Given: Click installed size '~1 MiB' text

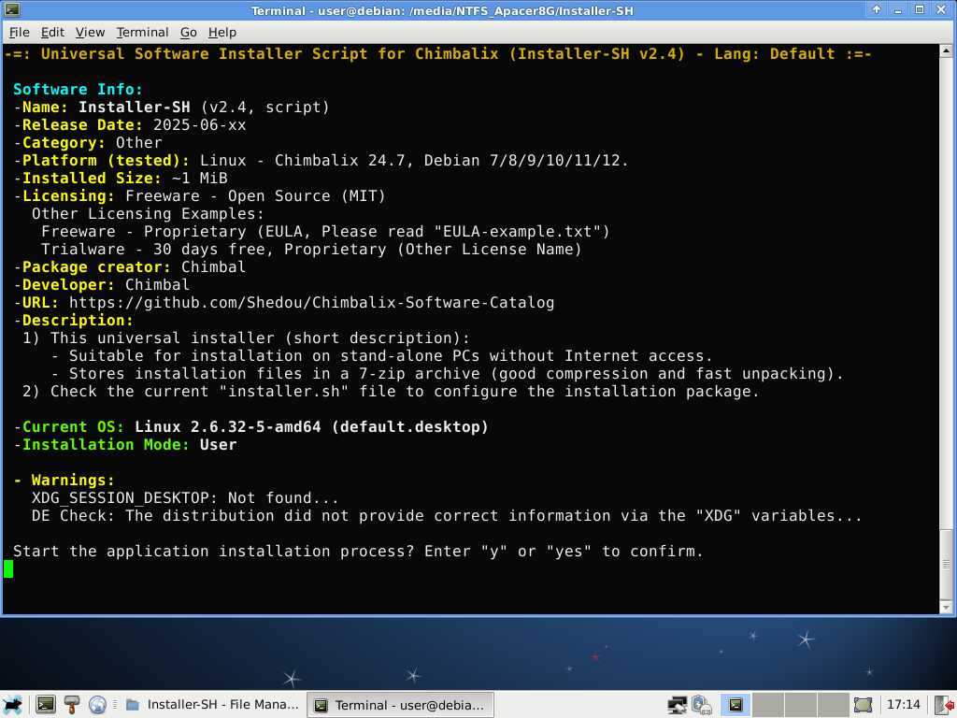Looking at the screenshot, I should [200, 179].
